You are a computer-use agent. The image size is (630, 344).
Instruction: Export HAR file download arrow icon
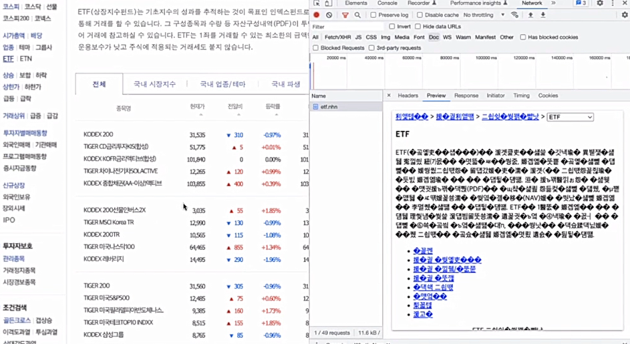pos(542,15)
